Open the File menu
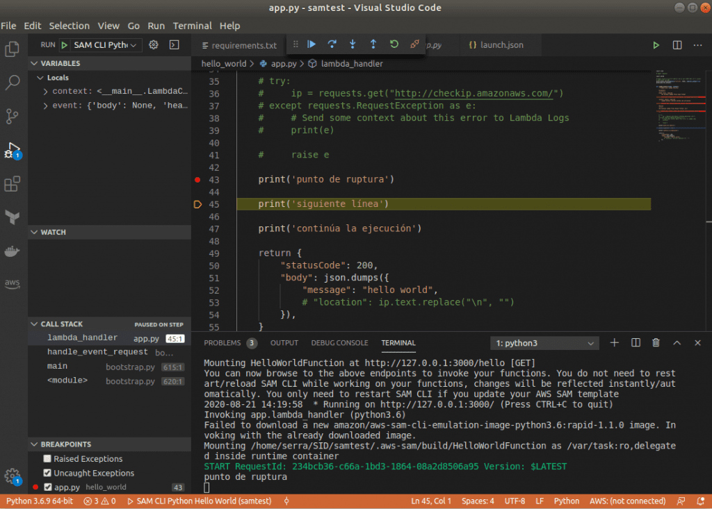Viewport: 712px width, 509px height. pyautogui.click(x=8, y=26)
